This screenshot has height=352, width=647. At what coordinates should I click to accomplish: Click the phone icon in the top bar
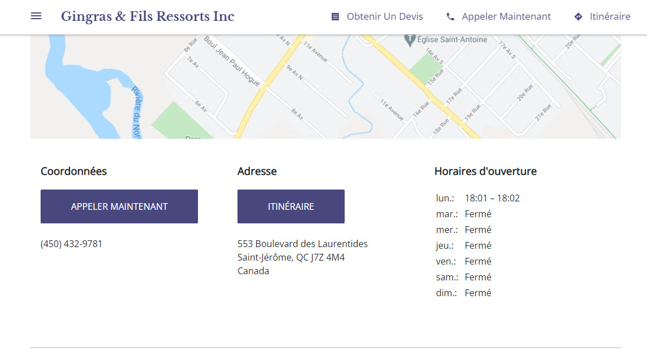tap(450, 17)
